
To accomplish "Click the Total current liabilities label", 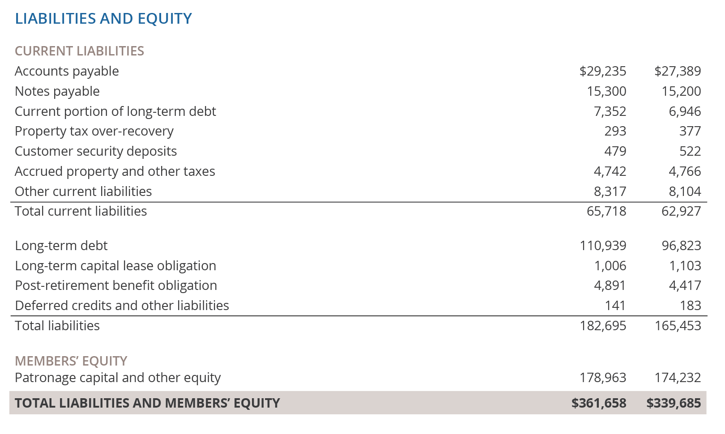I will point(81,211).
